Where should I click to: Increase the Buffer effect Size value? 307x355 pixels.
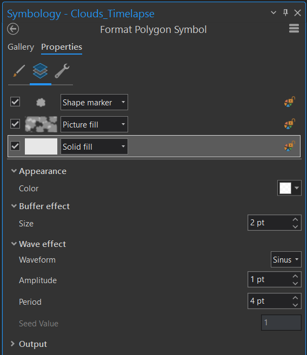tap(295, 219)
